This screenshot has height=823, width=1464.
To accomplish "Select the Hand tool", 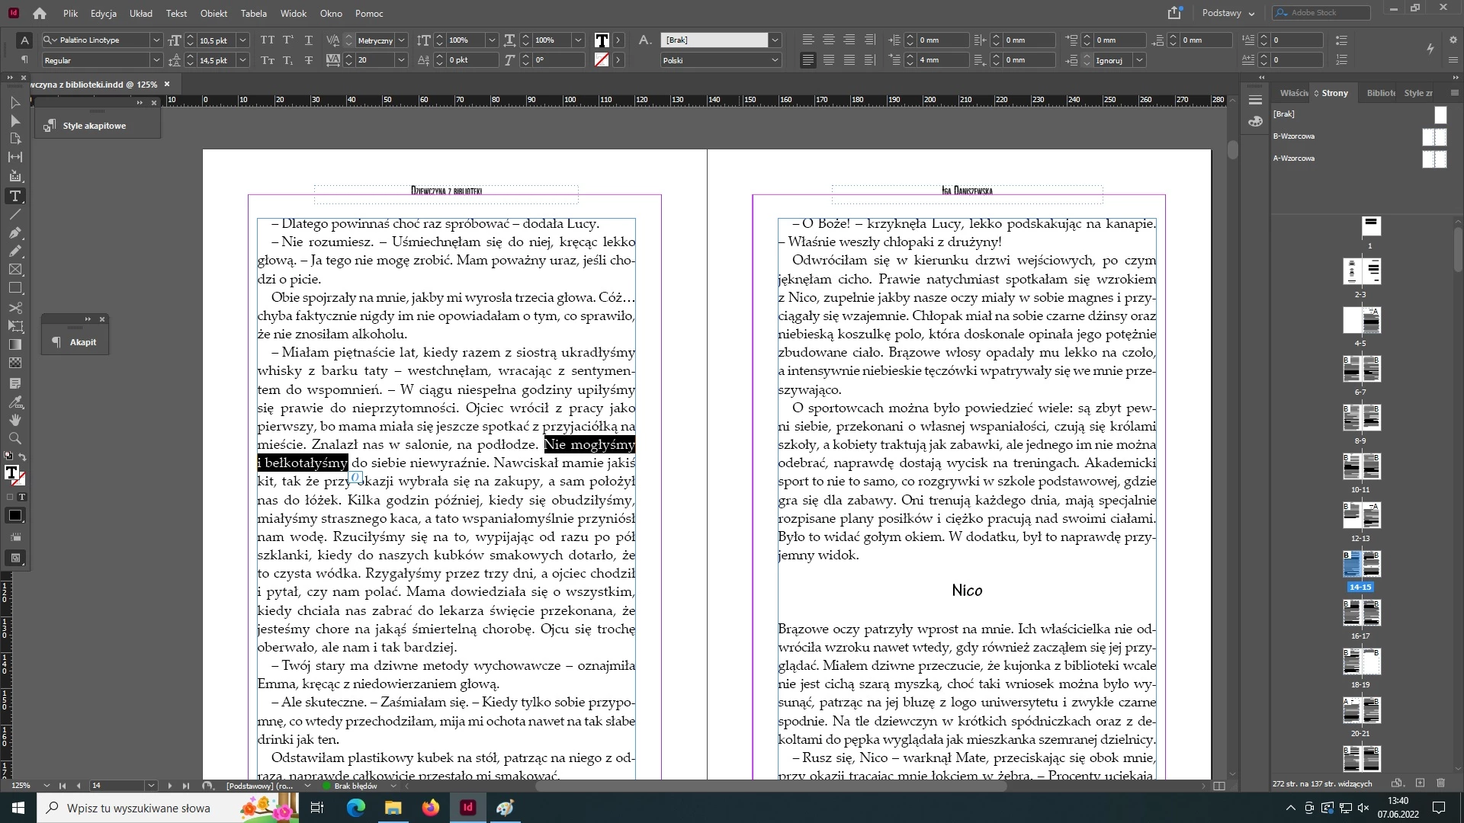I will [x=14, y=420].
